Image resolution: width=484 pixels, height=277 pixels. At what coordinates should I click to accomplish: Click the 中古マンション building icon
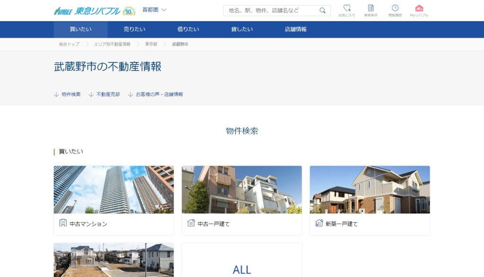click(63, 223)
